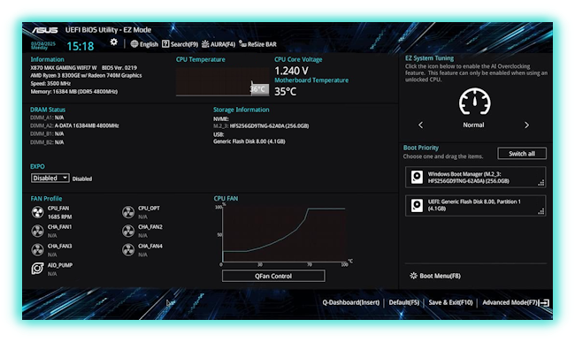The width and height of the screenshot is (575, 342).
Task: Click the Boot Menu star icon
Action: click(x=413, y=276)
